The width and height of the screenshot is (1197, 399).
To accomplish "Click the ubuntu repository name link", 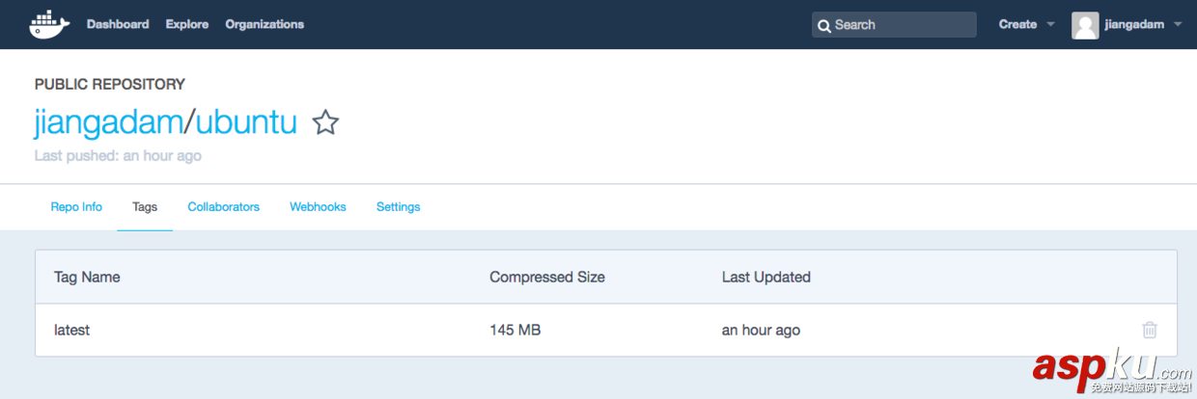I will pos(246,122).
